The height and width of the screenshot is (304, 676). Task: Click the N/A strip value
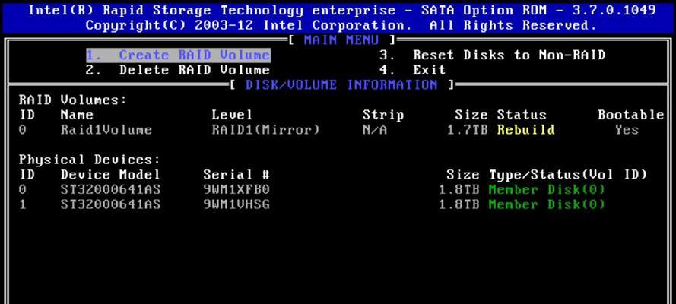point(375,130)
